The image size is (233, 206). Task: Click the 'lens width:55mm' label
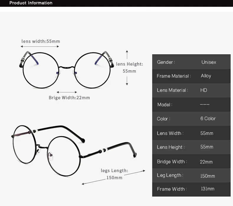[x=41, y=41]
